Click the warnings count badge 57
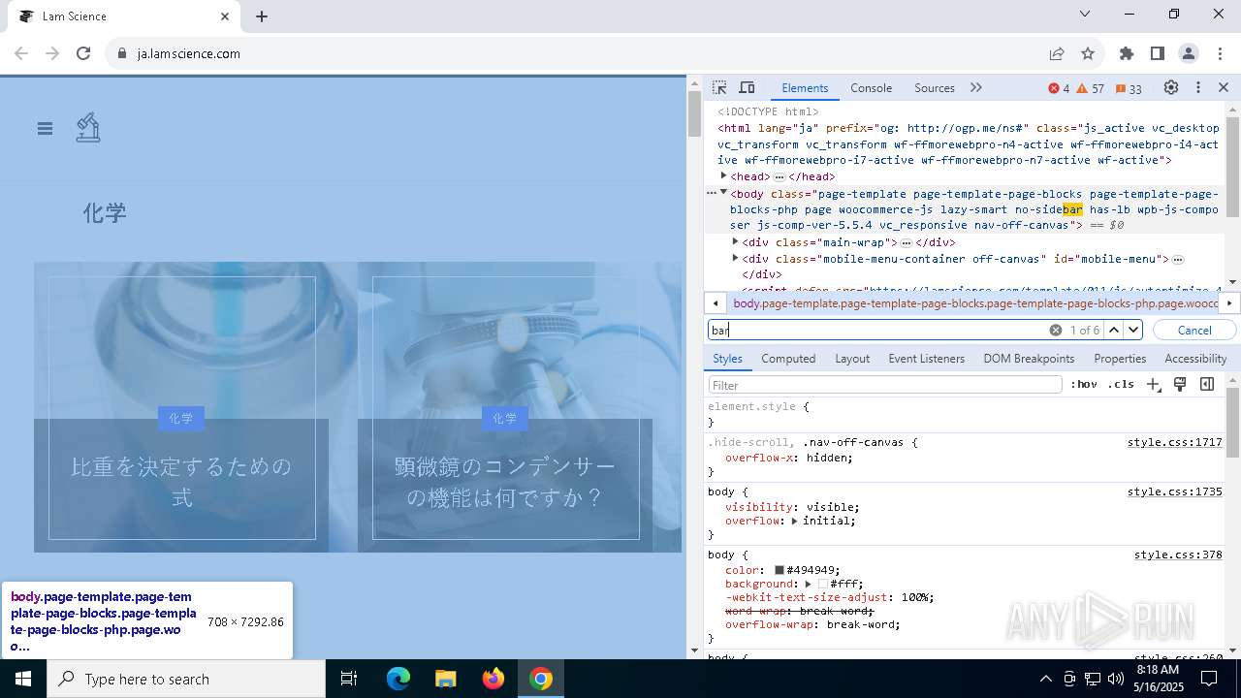This screenshot has height=698, width=1241. pos(1091,88)
